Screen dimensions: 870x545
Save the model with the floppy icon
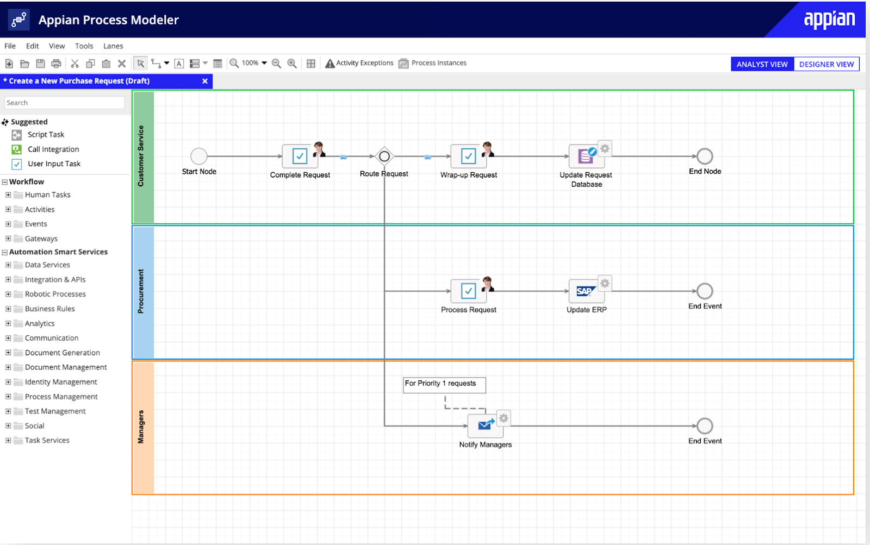coord(40,64)
